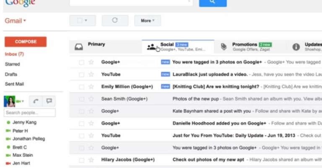Click the user profile photo thumbnail
Screen dimensions: 322x168
click(x=10, y=101)
